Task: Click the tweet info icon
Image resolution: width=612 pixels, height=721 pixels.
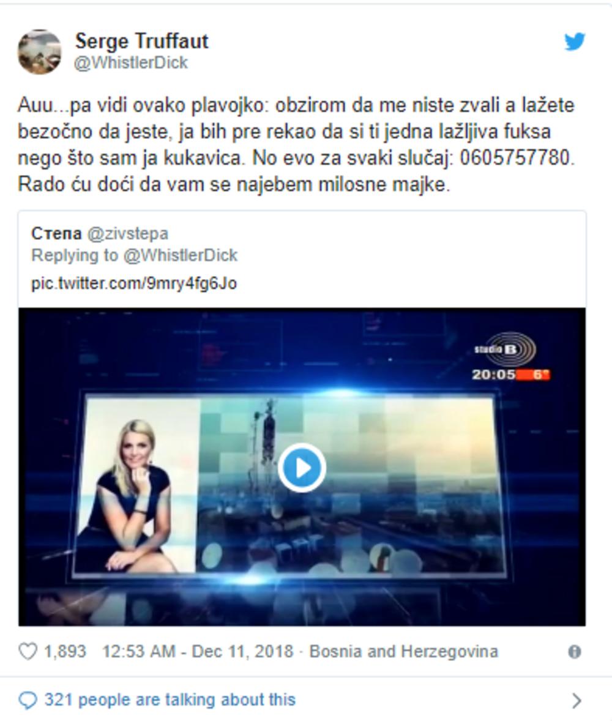Action: point(575,652)
